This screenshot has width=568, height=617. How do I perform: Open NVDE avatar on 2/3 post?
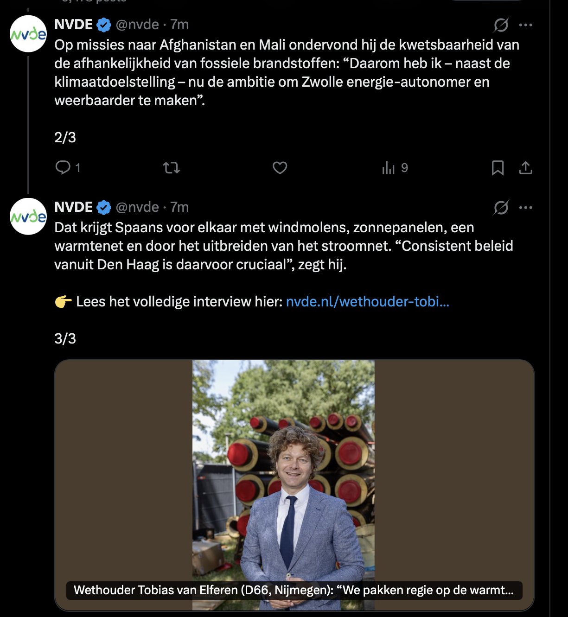coord(28,34)
